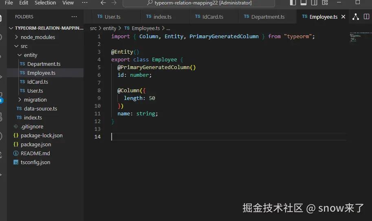Open IdCard.ts in the file tree

45,82
